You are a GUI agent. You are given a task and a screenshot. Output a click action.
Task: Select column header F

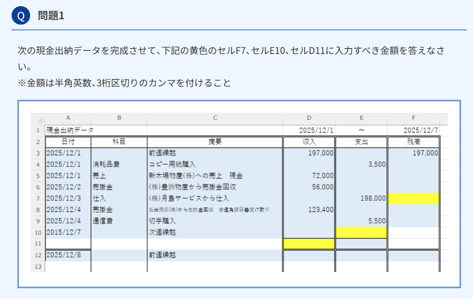pos(414,118)
